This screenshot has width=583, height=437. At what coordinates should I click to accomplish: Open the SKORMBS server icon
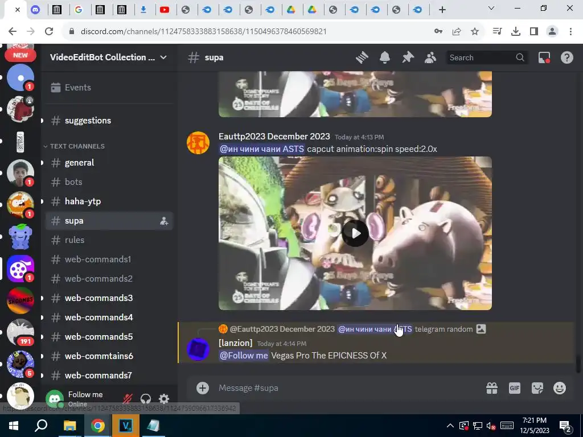[x=20, y=300]
